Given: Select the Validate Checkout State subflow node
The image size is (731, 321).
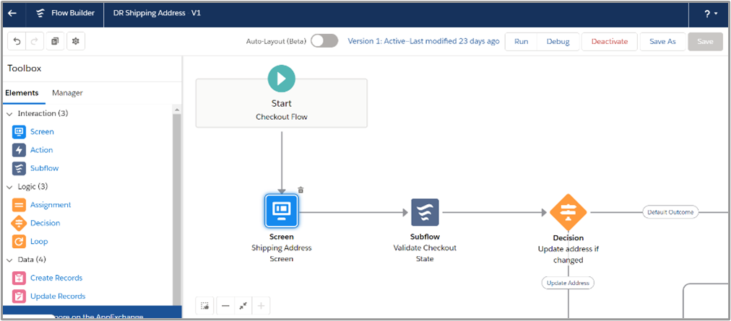Looking at the screenshot, I should tap(425, 213).
